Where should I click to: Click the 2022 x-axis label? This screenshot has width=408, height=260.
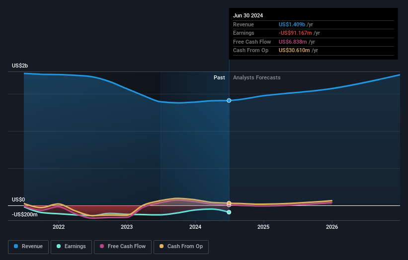tap(59, 227)
